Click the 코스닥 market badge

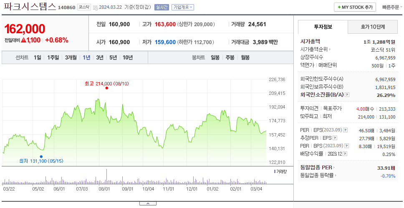coord(84,7)
